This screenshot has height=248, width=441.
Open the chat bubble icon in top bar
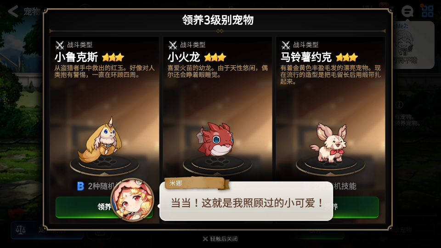pos(407,11)
